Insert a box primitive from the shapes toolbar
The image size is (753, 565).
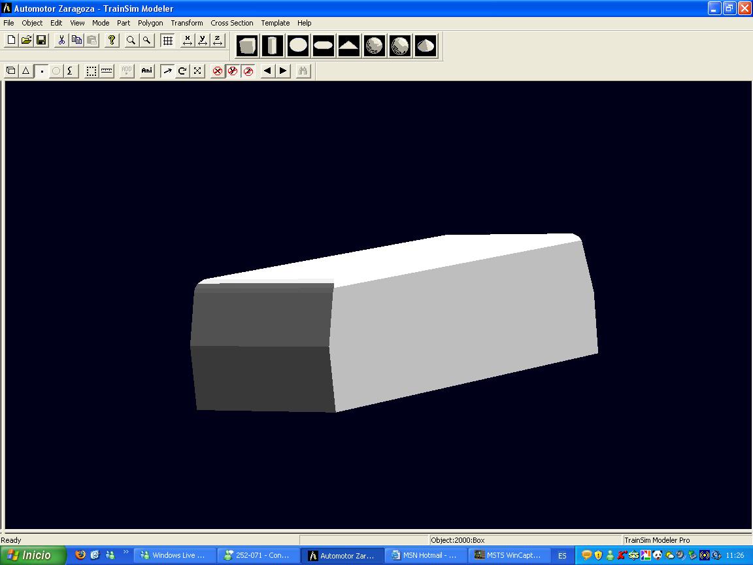pyautogui.click(x=248, y=46)
